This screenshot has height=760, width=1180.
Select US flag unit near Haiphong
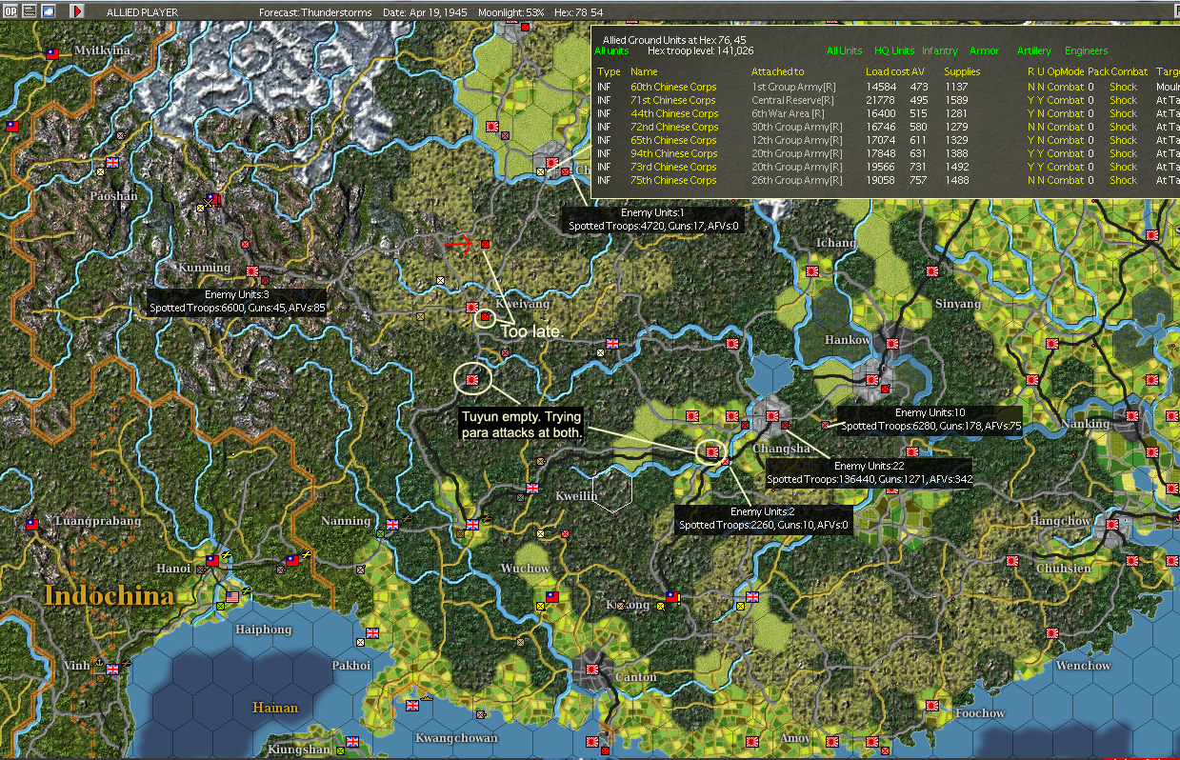232,596
